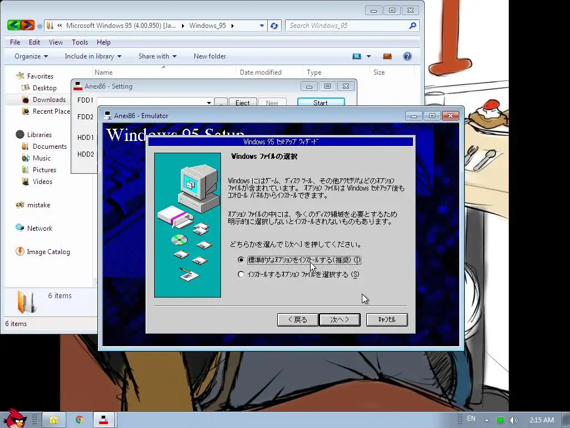Click New folder in the toolbar
Screen dimensions: 570x428
(210, 56)
